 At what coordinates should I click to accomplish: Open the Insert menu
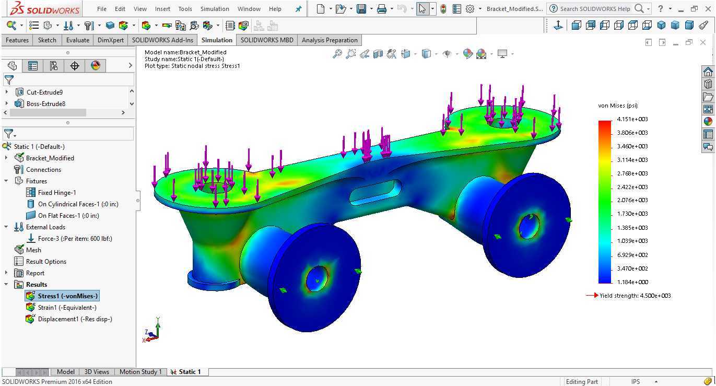pyautogui.click(x=162, y=9)
